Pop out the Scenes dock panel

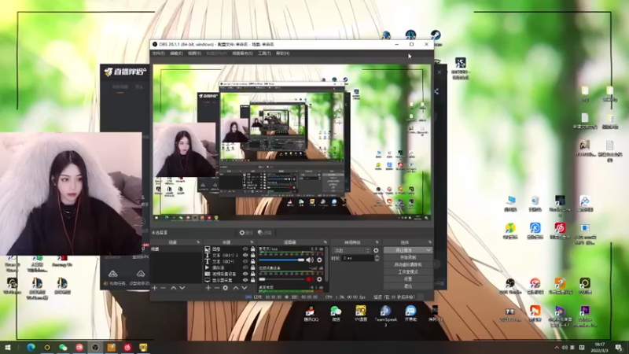198,242
